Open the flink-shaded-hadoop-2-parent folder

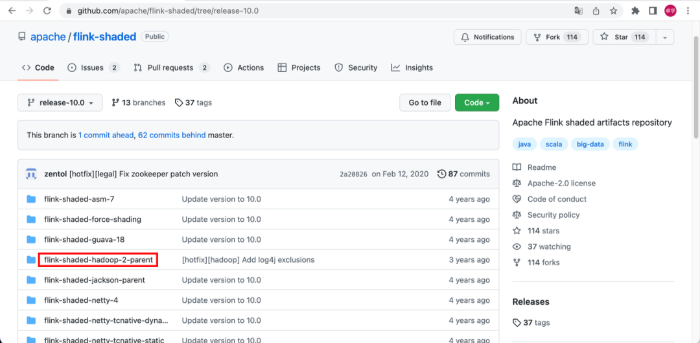click(x=99, y=260)
